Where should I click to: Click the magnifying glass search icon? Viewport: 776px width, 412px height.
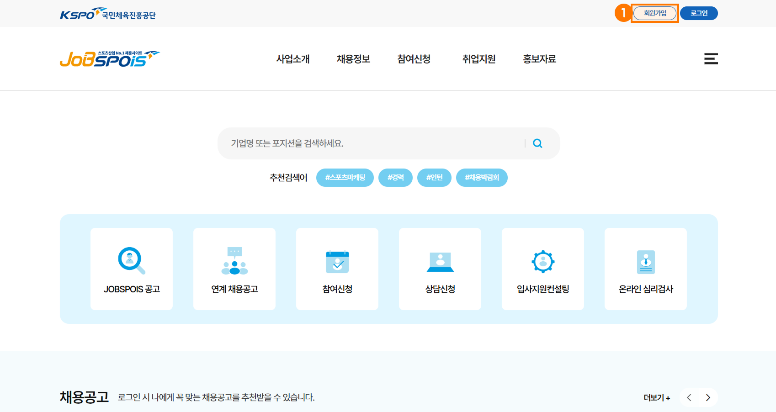(537, 143)
